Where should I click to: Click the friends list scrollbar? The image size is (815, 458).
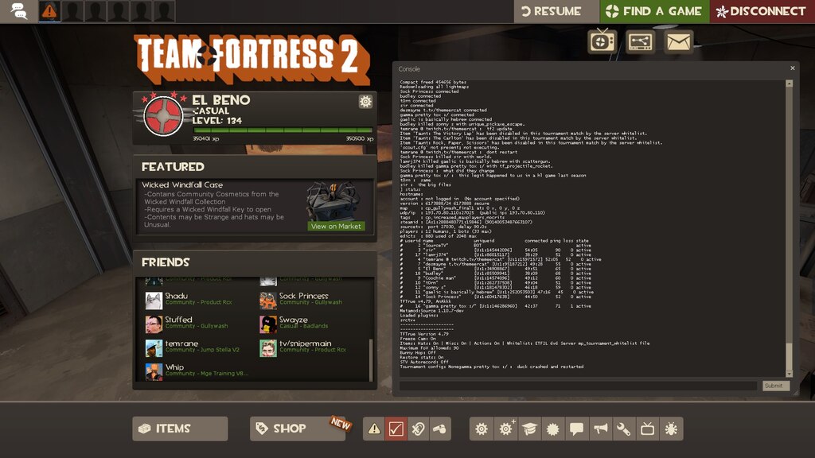tap(371, 360)
